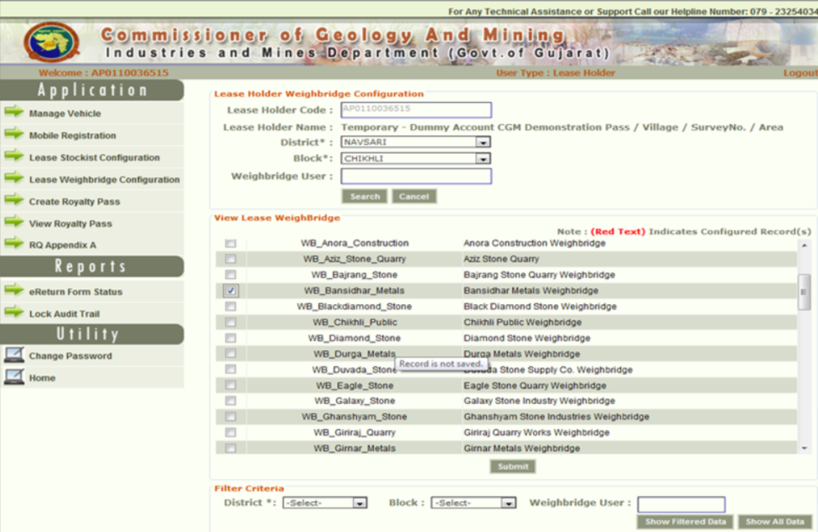Open the District dropdown showing NAVSARI
Image resolution: width=818 pixels, height=532 pixels.
pos(416,142)
